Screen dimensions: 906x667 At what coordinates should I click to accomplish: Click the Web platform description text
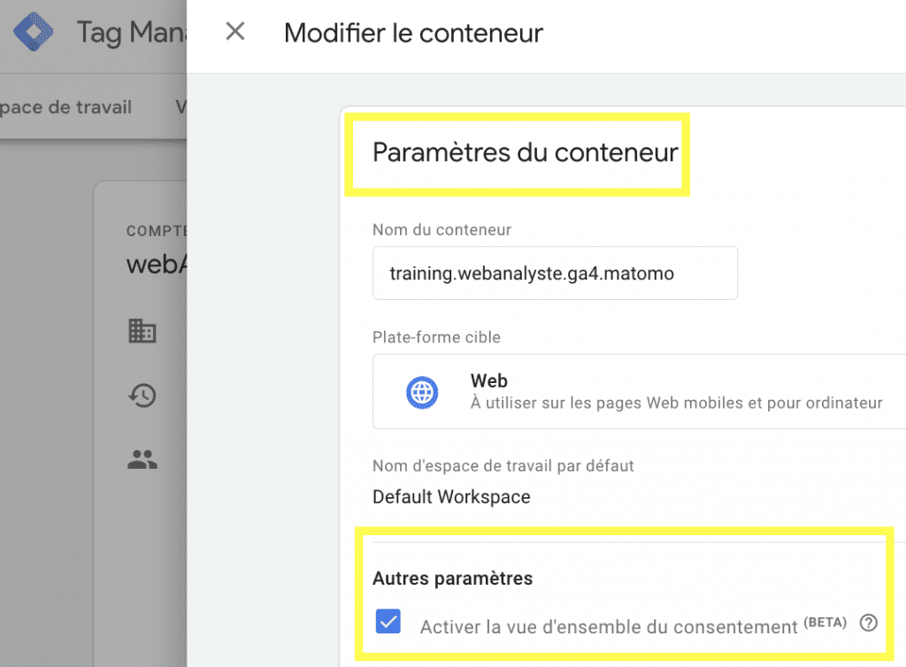(676, 403)
